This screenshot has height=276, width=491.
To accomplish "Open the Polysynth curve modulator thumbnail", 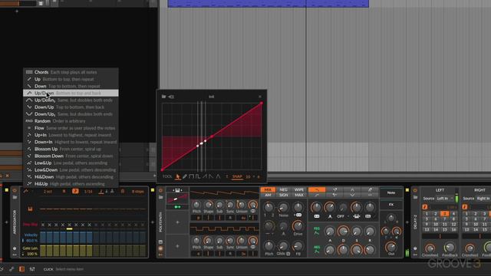I will tap(177, 199).
